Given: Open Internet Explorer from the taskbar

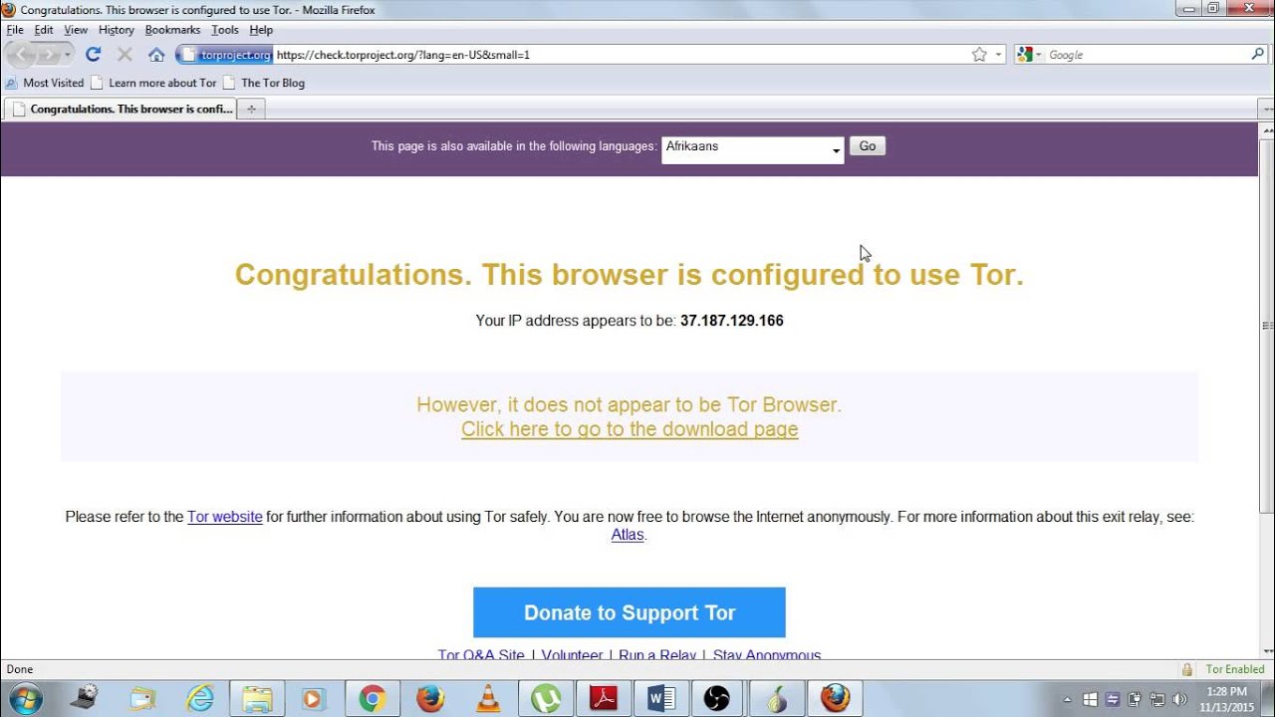Looking at the screenshot, I should [199, 698].
